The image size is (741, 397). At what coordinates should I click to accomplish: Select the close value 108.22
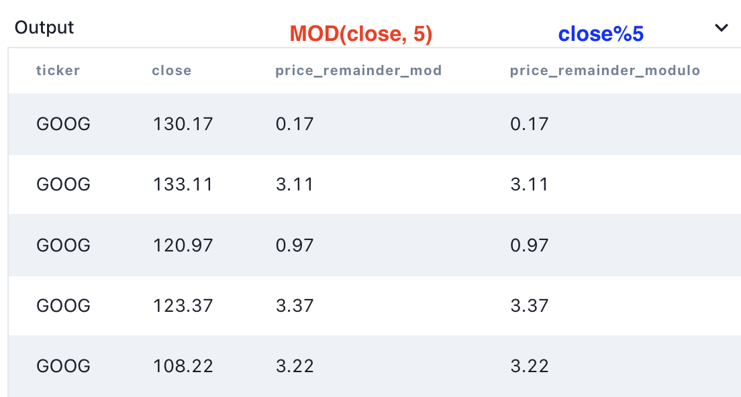pos(183,366)
